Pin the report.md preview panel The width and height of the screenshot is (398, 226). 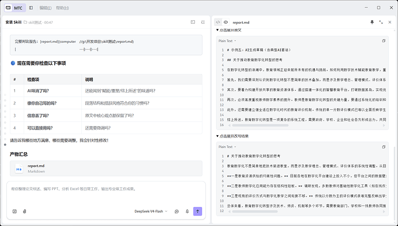click(x=372, y=22)
